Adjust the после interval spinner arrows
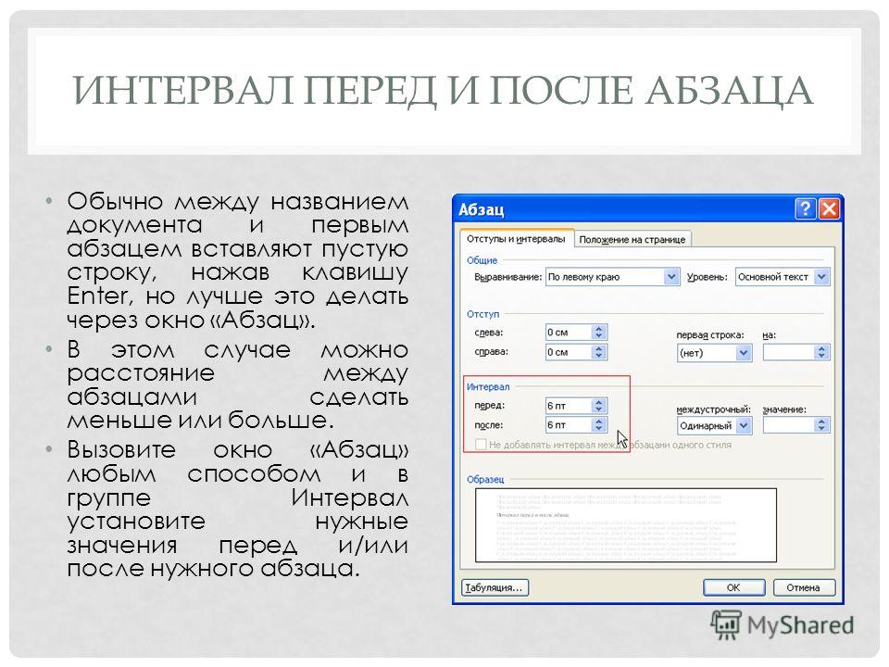The height and width of the screenshot is (667, 889). pos(599,425)
